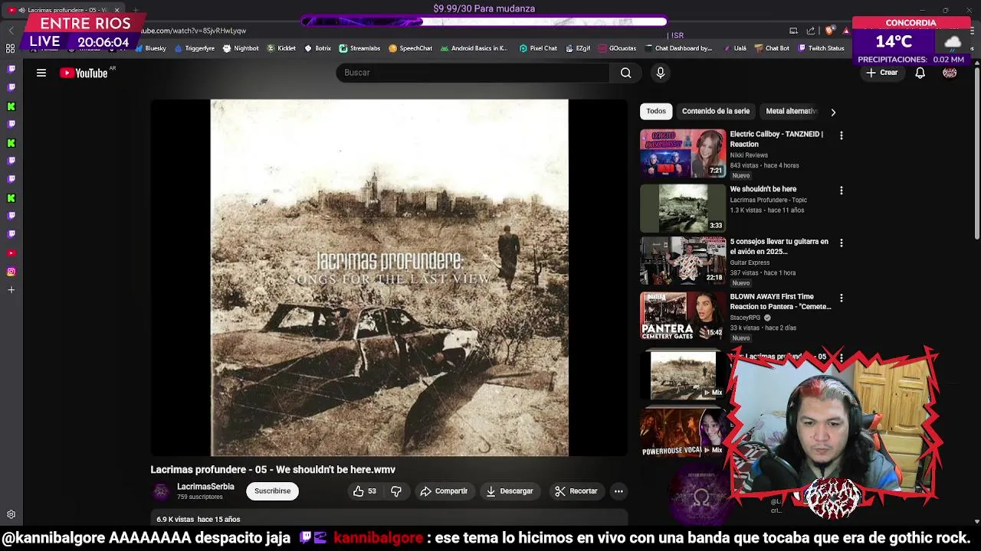Open browser sidebar settings gear
981x551 pixels.
[11, 515]
